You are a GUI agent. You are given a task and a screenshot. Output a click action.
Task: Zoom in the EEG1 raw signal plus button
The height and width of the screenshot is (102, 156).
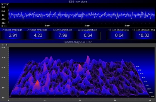coord(2,4)
